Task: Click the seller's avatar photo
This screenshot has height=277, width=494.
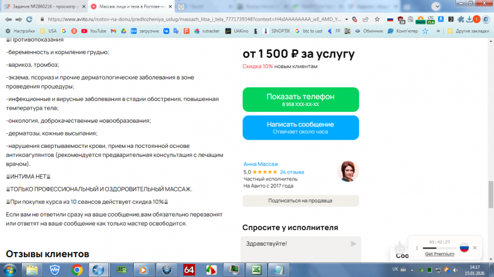Action: point(348,171)
